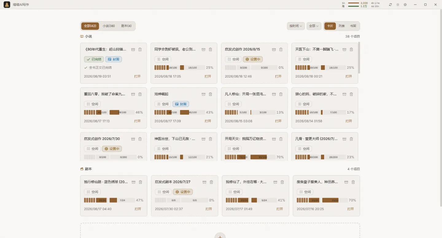
Task: Click the usage quota meter in title bar
Action: [361, 5]
